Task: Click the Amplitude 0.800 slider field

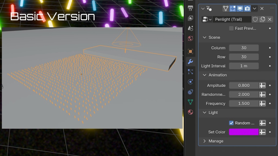Action: [x=244, y=85]
